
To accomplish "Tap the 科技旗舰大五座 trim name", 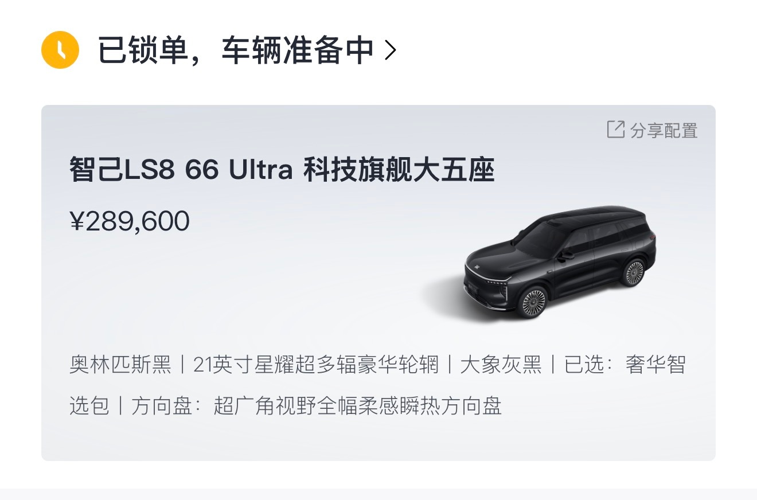I will (x=399, y=171).
